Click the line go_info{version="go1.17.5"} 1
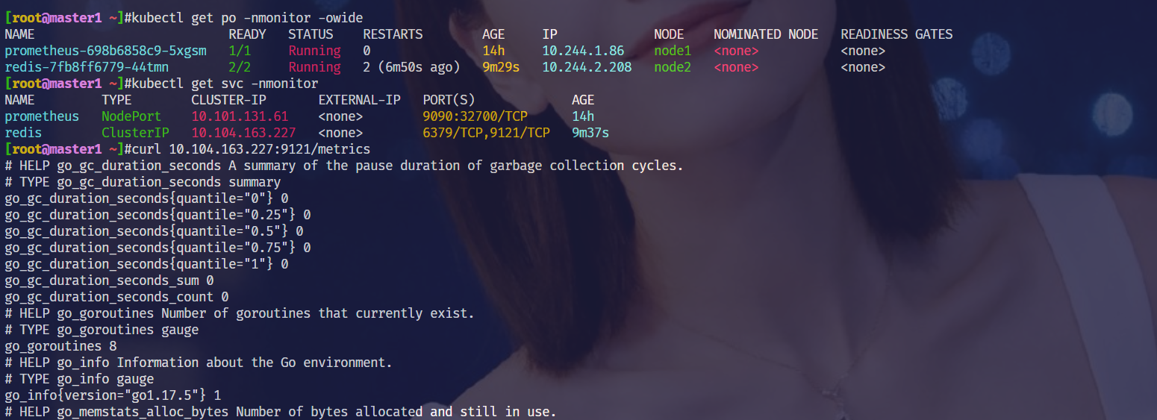The image size is (1157, 420). coord(113,395)
